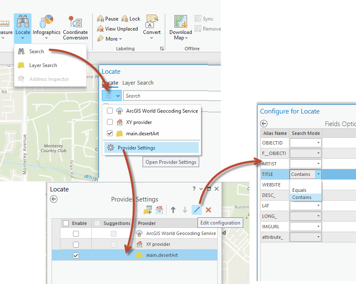The height and width of the screenshot is (284, 356).
Task: Click View Unplaced labels
Action: pyautogui.click(x=117, y=29)
